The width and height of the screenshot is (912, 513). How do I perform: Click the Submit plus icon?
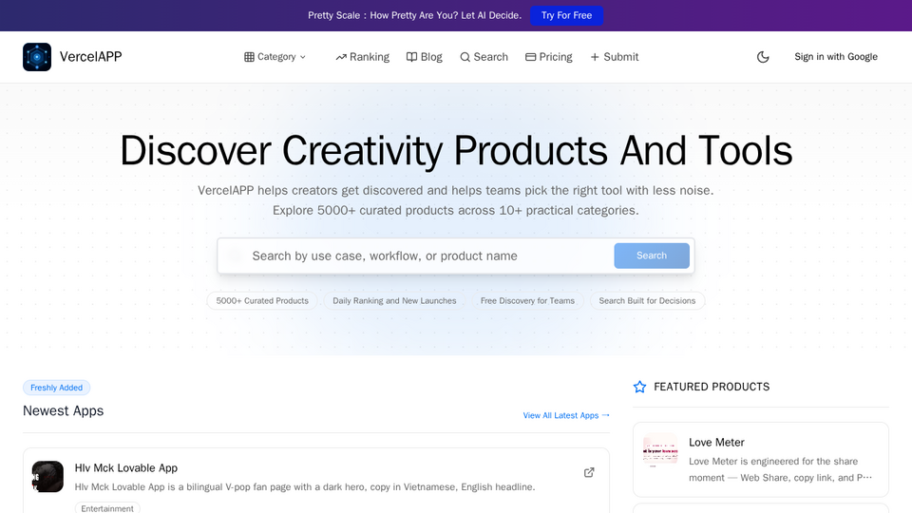click(x=595, y=57)
